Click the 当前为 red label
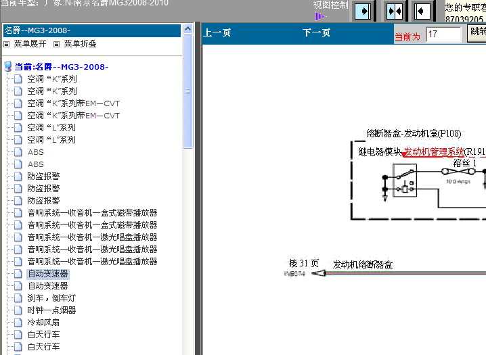486x355 pixels. click(407, 37)
